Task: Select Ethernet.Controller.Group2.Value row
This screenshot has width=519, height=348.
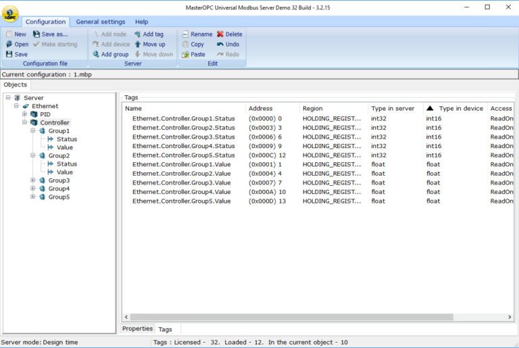Action: point(318,174)
